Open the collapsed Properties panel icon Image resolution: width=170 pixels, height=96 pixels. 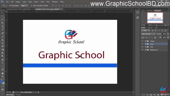pyautogui.click(x=138, y=17)
